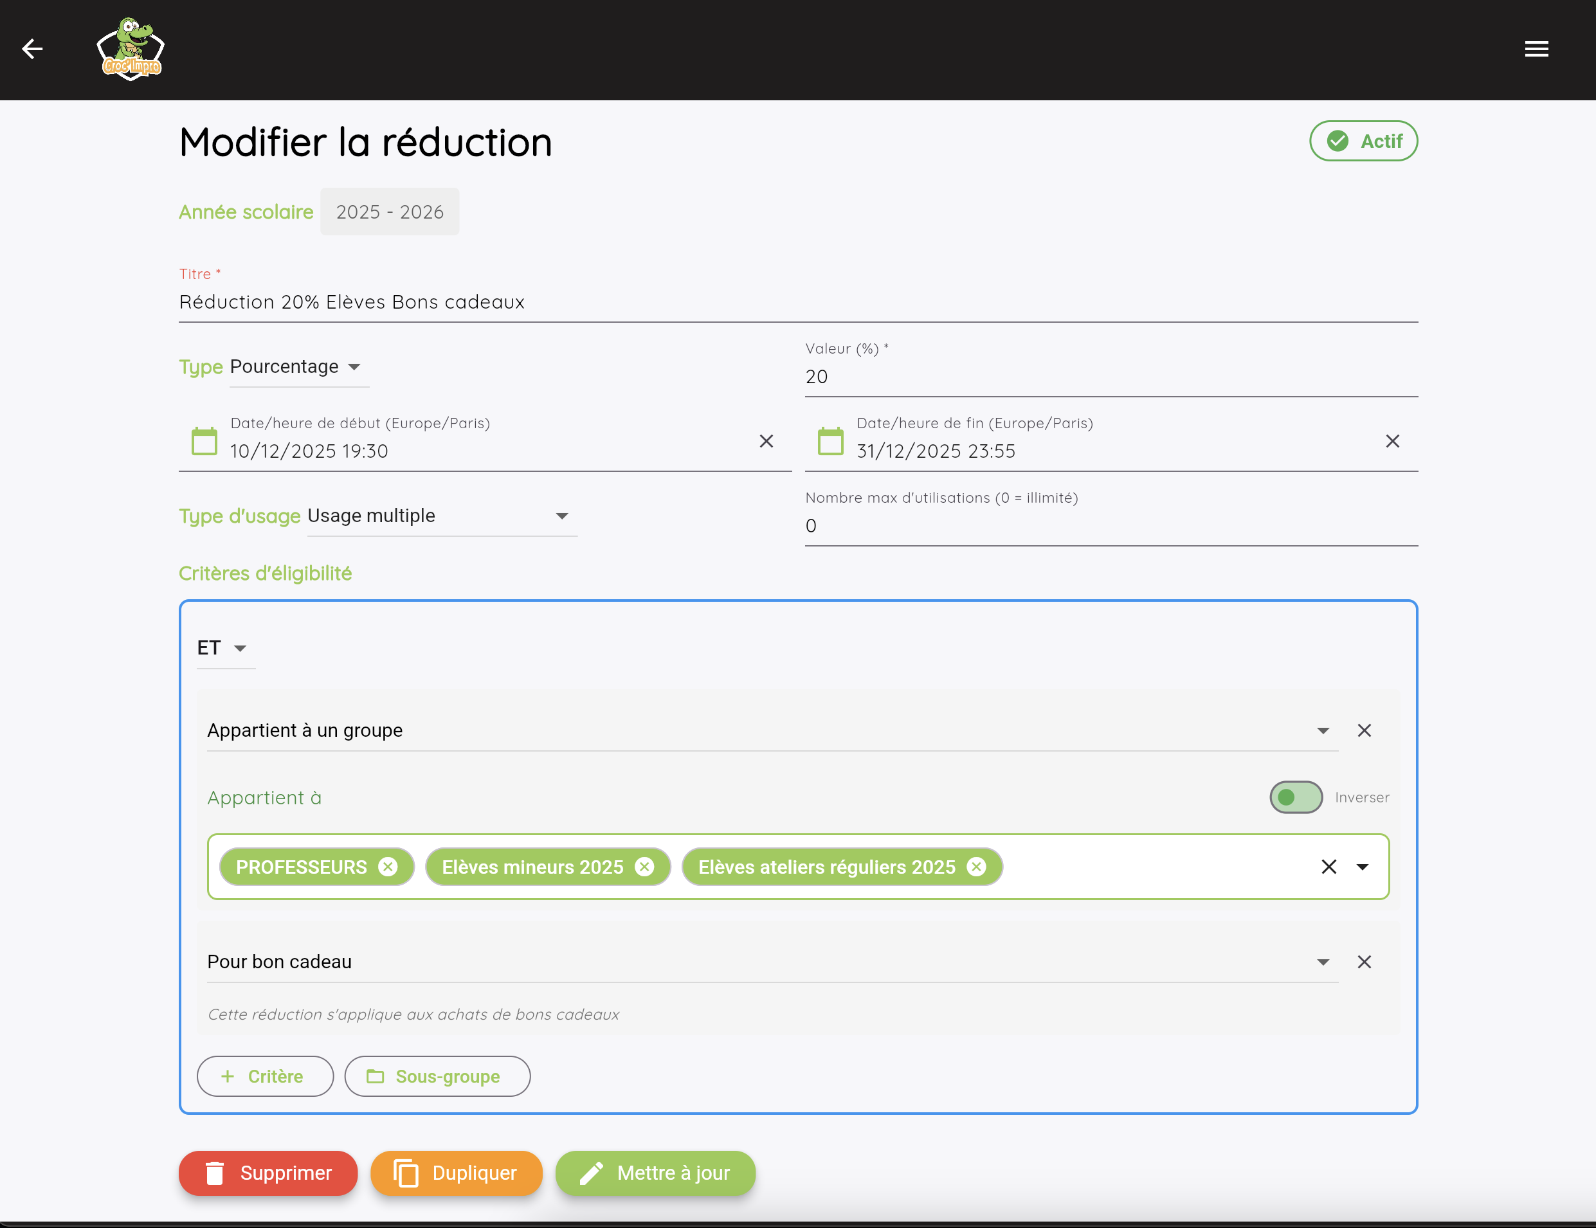The image size is (1596, 1228).
Task: Add a new Critère
Action: (264, 1076)
